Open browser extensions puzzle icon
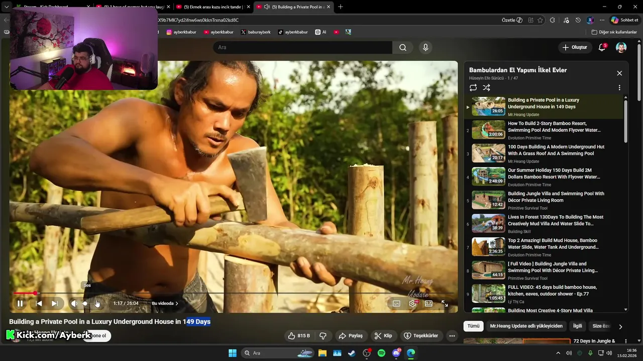 pyautogui.click(x=553, y=20)
